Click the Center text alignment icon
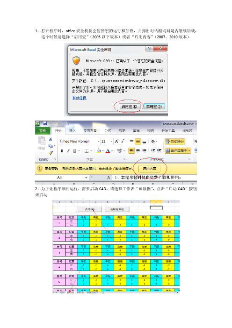This screenshot has height=328, width=232. coord(138,150)
